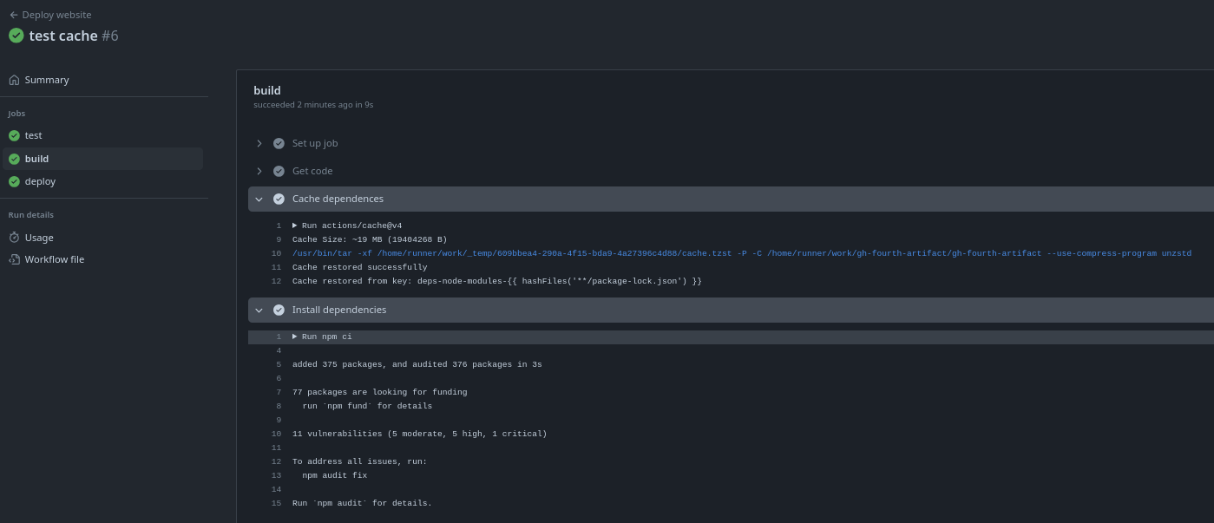1214x523 pixels.
Task: Open Workflow file from Run details
Action: point(53,258)
